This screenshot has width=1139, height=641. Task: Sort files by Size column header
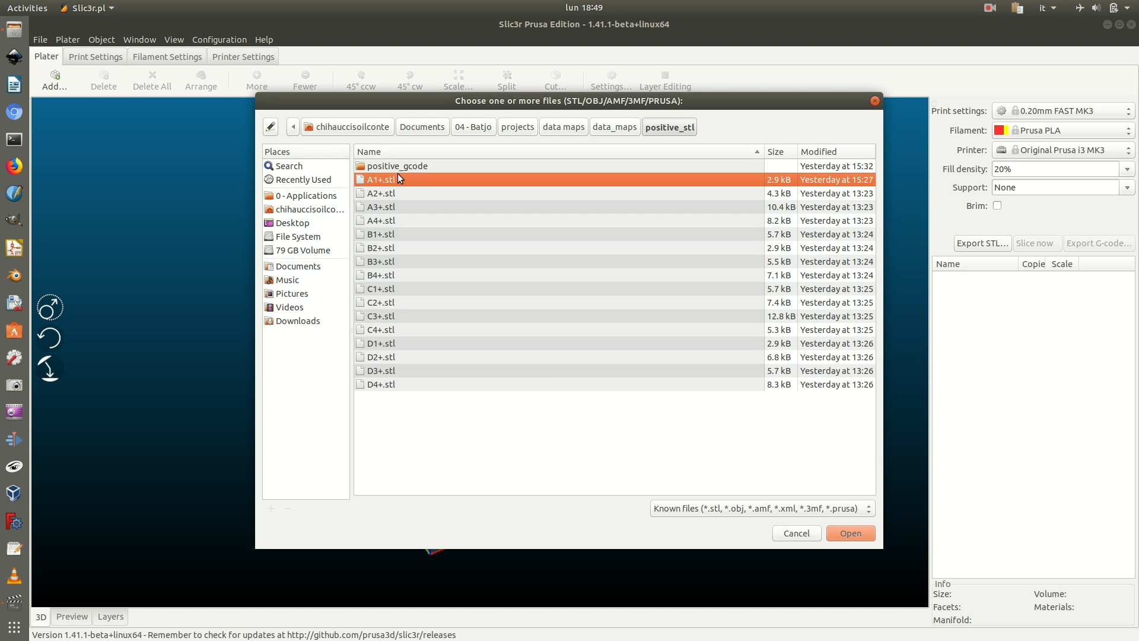point(780,152)
